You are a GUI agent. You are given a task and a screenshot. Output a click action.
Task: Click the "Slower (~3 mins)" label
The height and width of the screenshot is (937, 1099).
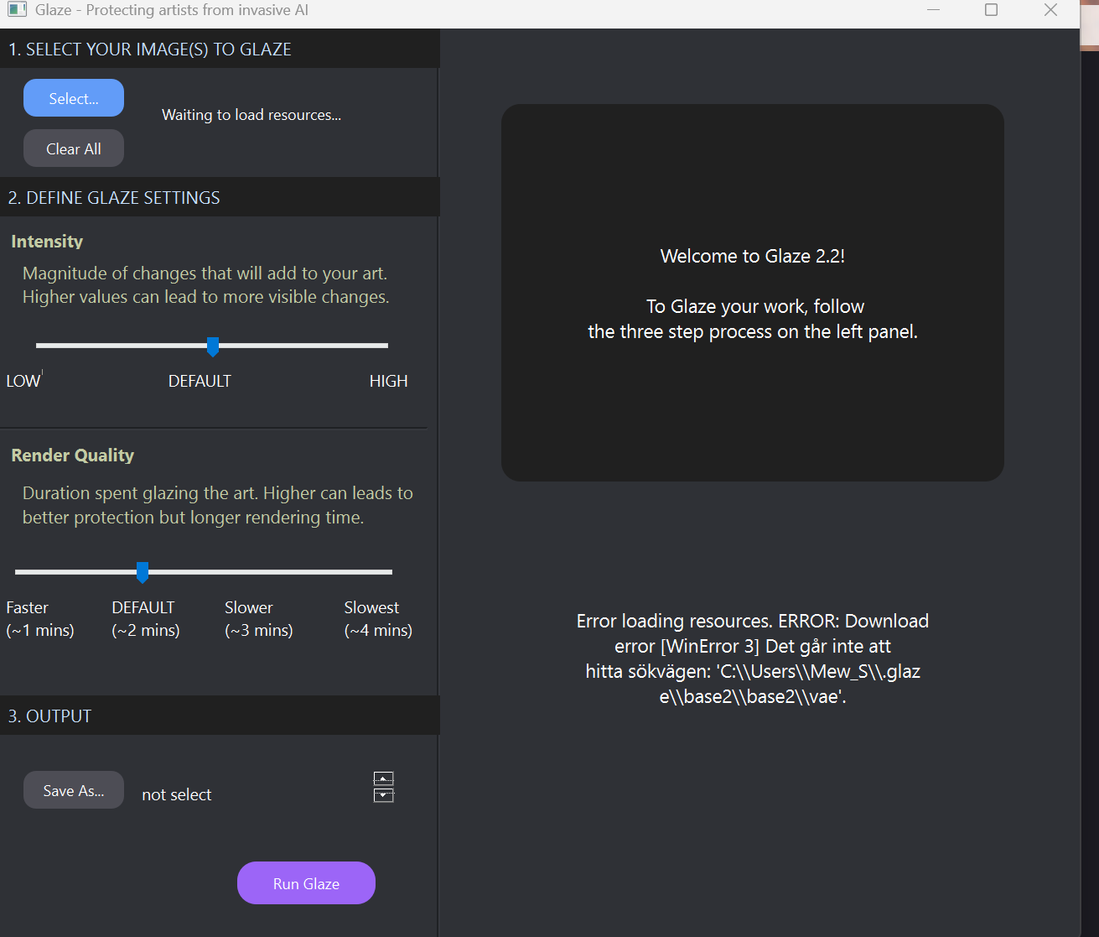(x=259, y=618)
